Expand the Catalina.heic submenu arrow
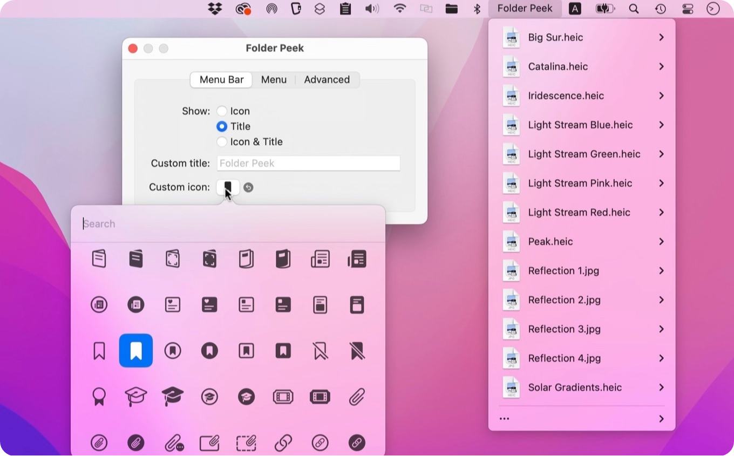734x456 pixels. 661,66
